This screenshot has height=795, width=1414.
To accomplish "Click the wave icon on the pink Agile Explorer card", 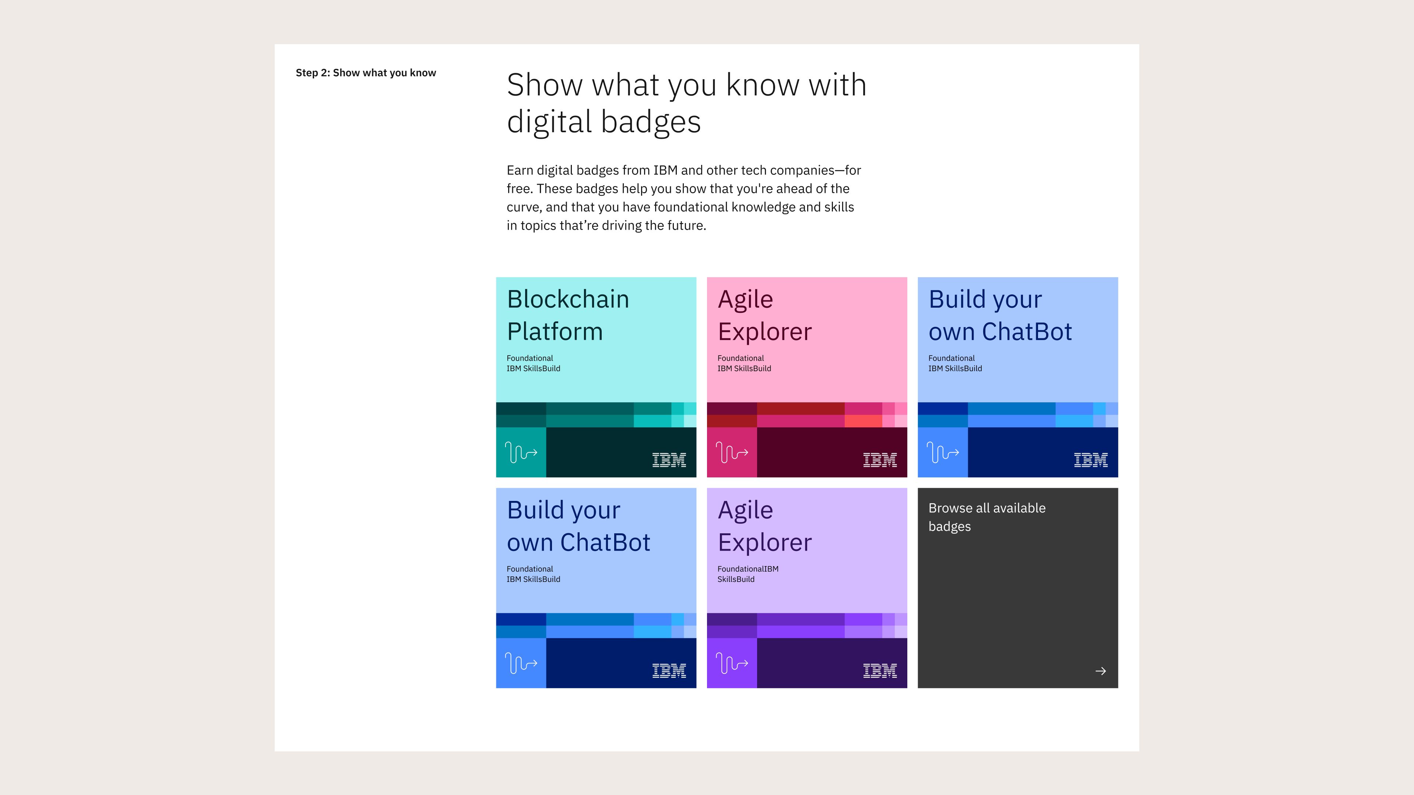I will (732, 452).
